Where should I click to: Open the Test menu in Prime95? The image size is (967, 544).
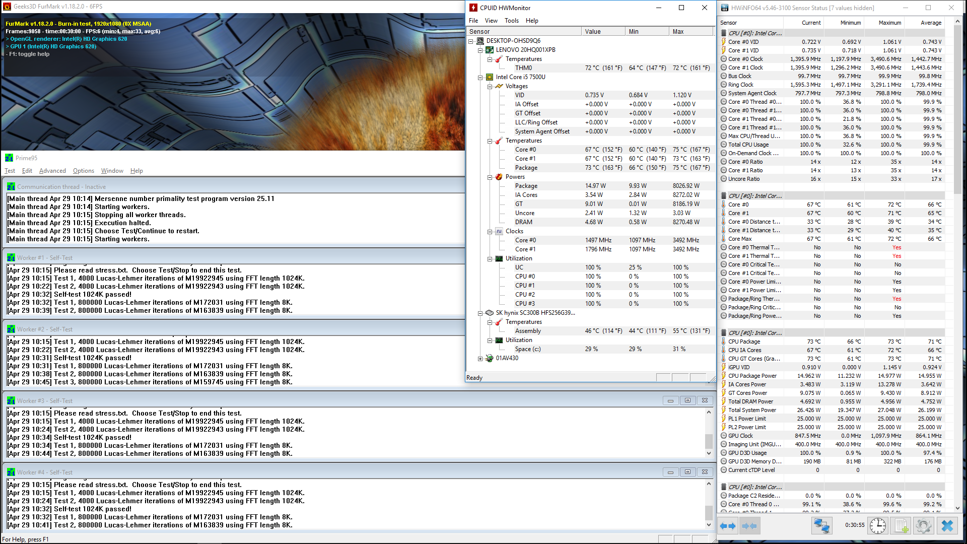point(10,171)
